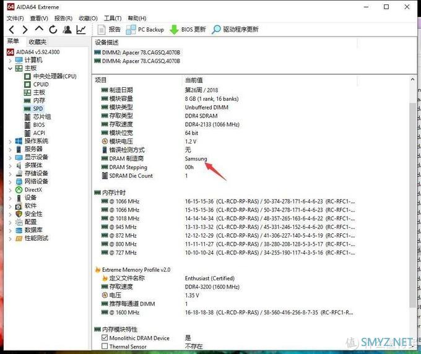Expand the DirectX node
Viewport: 421px width, 354px height.
[x=10, y=190]
